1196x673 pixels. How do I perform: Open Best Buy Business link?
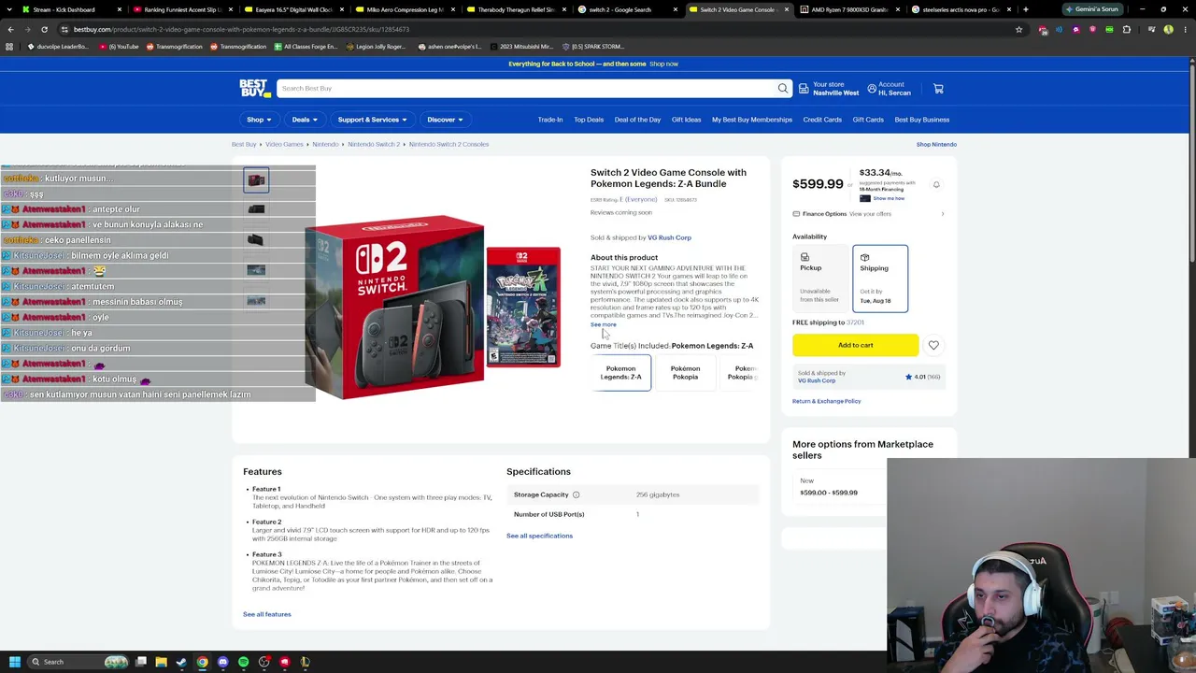[922, 120]
